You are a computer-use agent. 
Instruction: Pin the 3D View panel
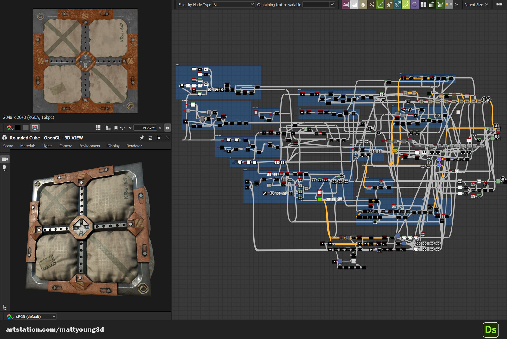pyautogui.click(x=142, y=138)
